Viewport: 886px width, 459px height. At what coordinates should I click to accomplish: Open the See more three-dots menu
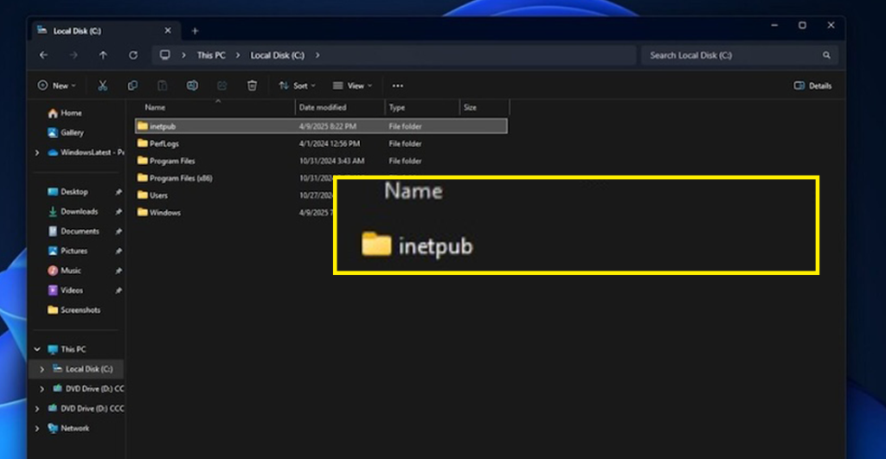(397, 86)
